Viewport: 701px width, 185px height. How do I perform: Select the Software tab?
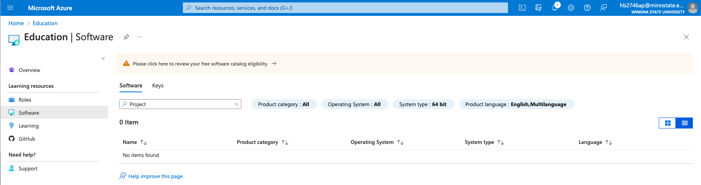coord(131,86)
